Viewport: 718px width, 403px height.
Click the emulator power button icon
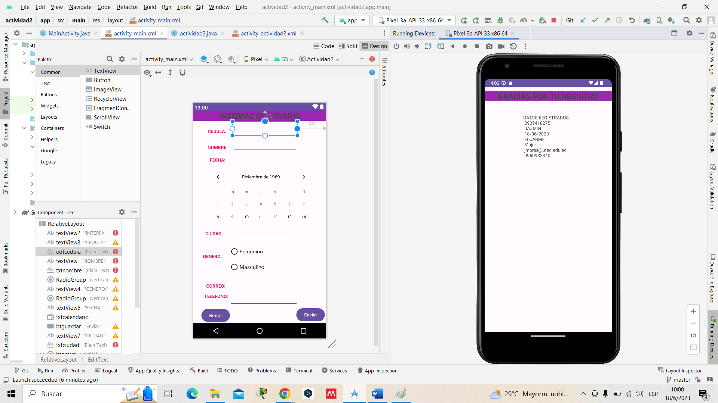[x=396, y=46]
